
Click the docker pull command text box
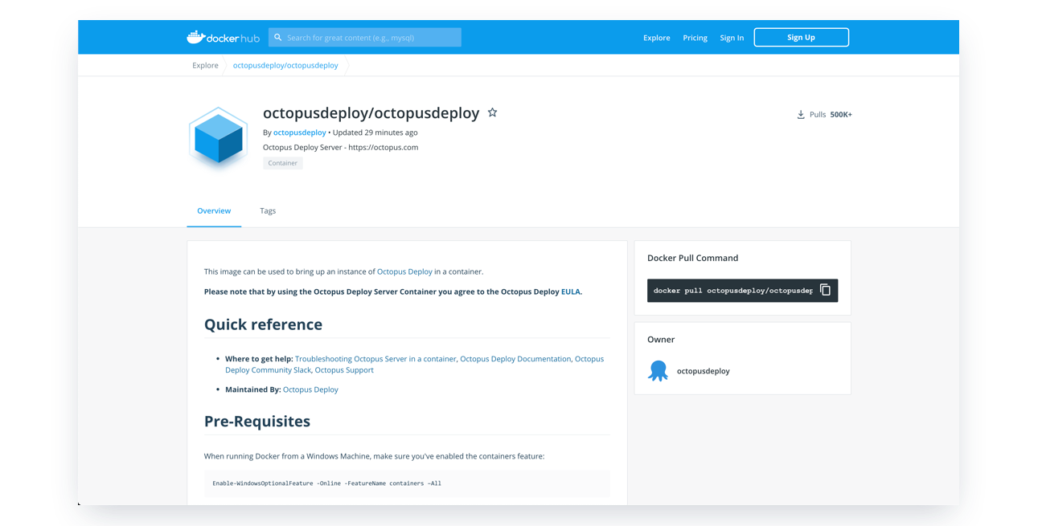732,290
